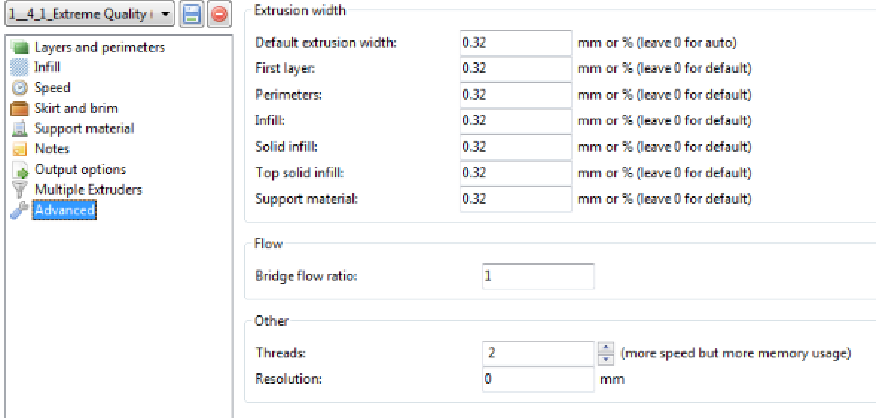
Task: Click the Skirt and brim icon
Action: (x=20, y=109)
